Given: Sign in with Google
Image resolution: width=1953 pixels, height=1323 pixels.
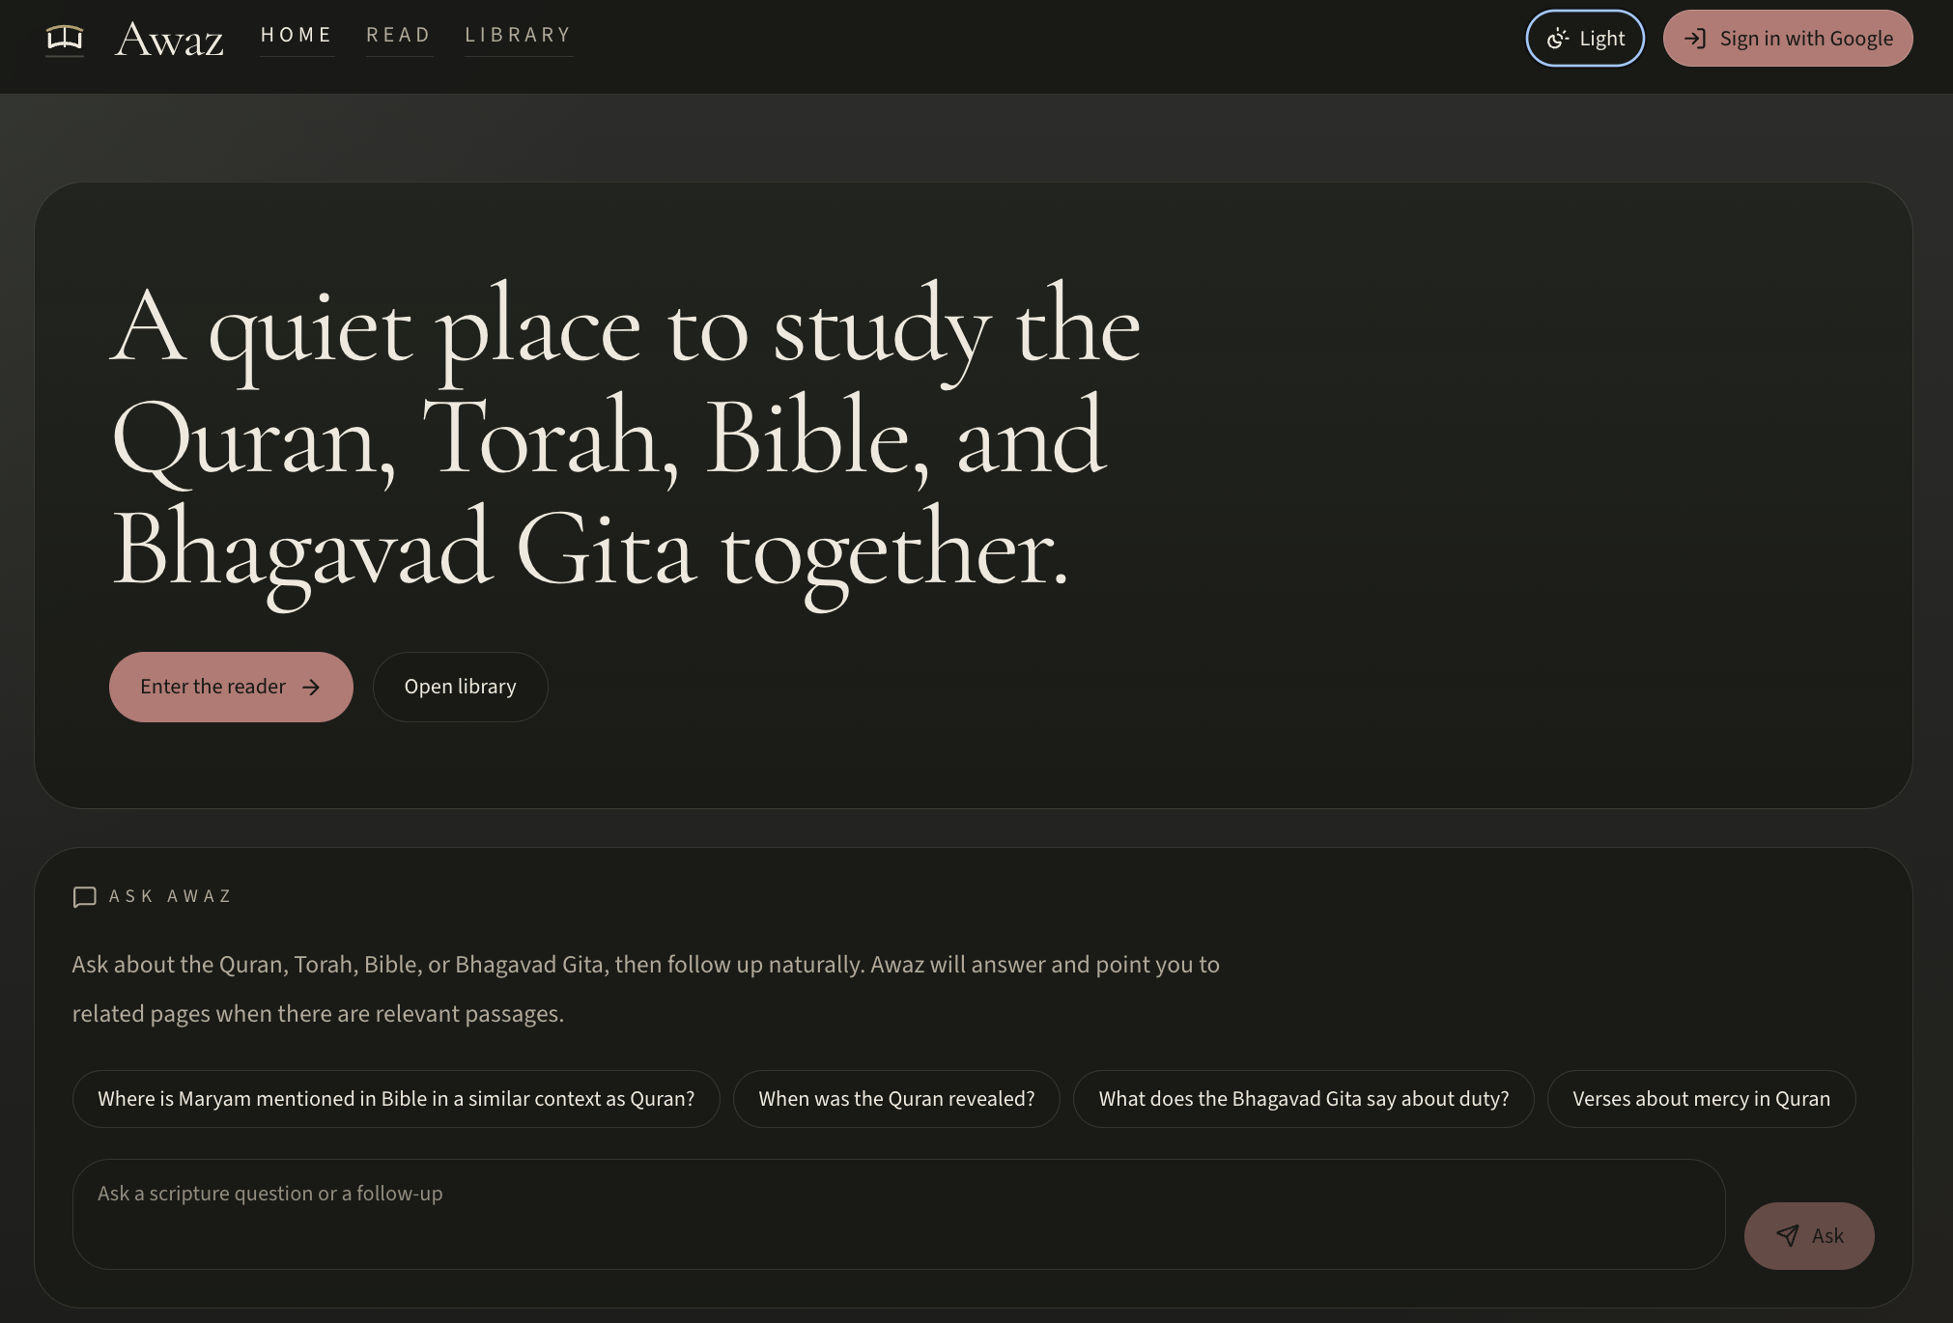Looking at the screenshot, I should (x=1788, y=39).
